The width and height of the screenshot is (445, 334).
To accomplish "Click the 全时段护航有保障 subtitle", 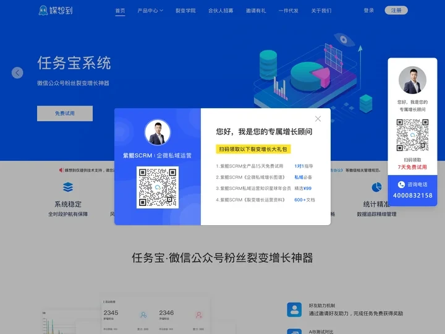I will (x=68, y=214).
